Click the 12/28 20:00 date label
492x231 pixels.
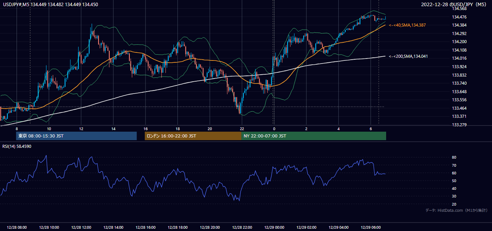click(x=210, y=228)
